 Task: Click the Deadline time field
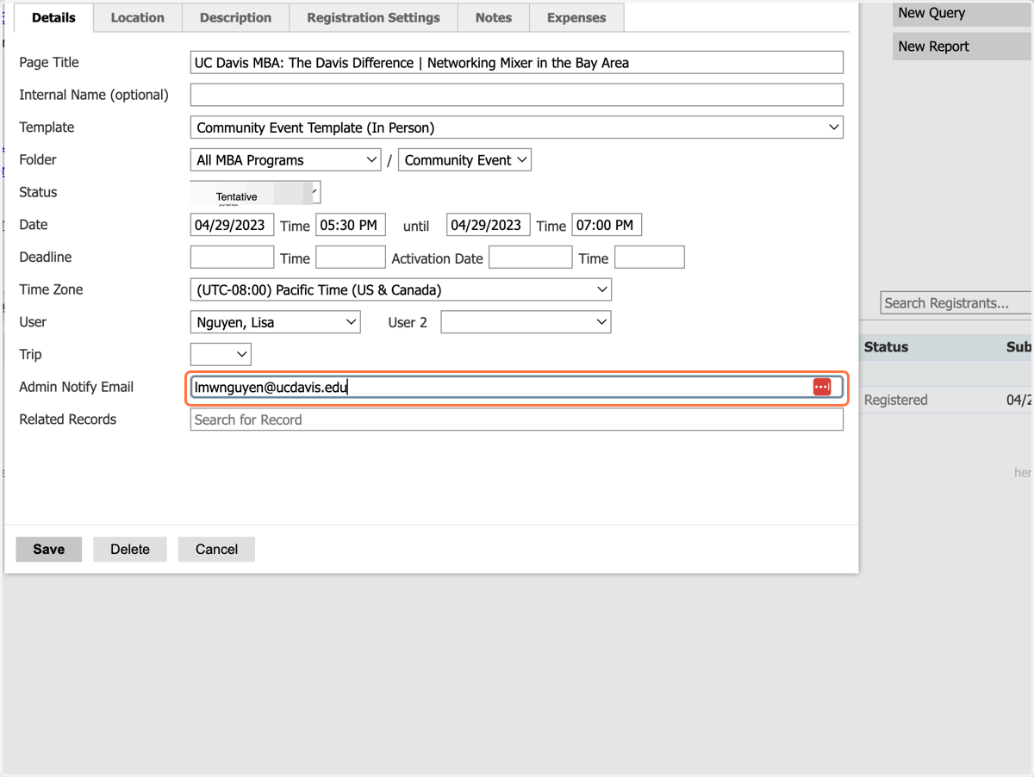[351, 258]
